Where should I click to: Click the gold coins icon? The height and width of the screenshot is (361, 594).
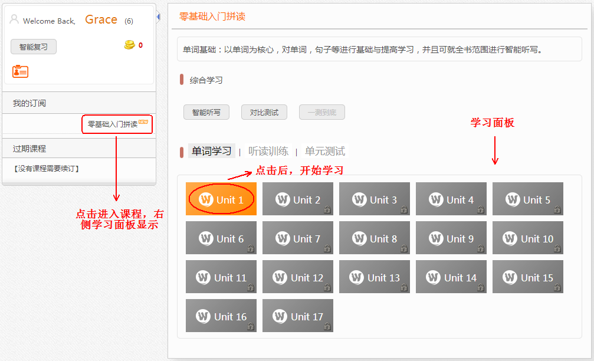pyautogui.click(x=129, y=45)
